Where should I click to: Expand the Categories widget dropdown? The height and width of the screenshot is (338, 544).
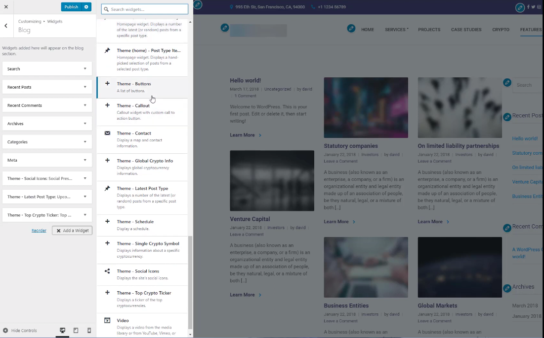click(x=47, y=142)
